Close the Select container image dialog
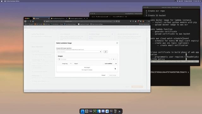The height and width of the screenshot is (114, 202). point(117,43)
